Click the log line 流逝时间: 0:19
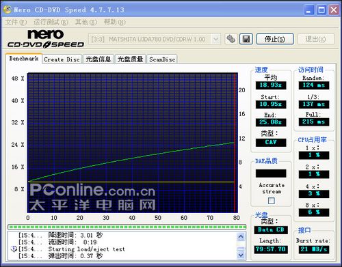This screenshot has height=267, width=342. click(72, 242)
